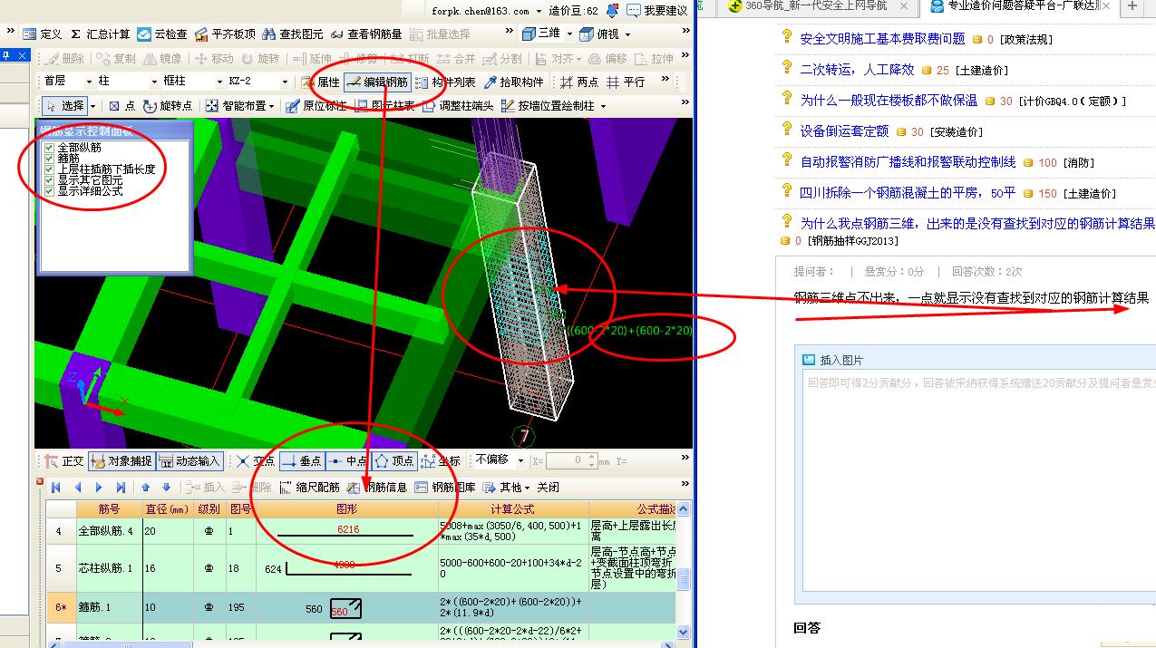The height and width of the screenshot is (648, 1156).
Task: Toggle 中点 midpoint snap
Action: pyautogui.click(x=347, y=461)
